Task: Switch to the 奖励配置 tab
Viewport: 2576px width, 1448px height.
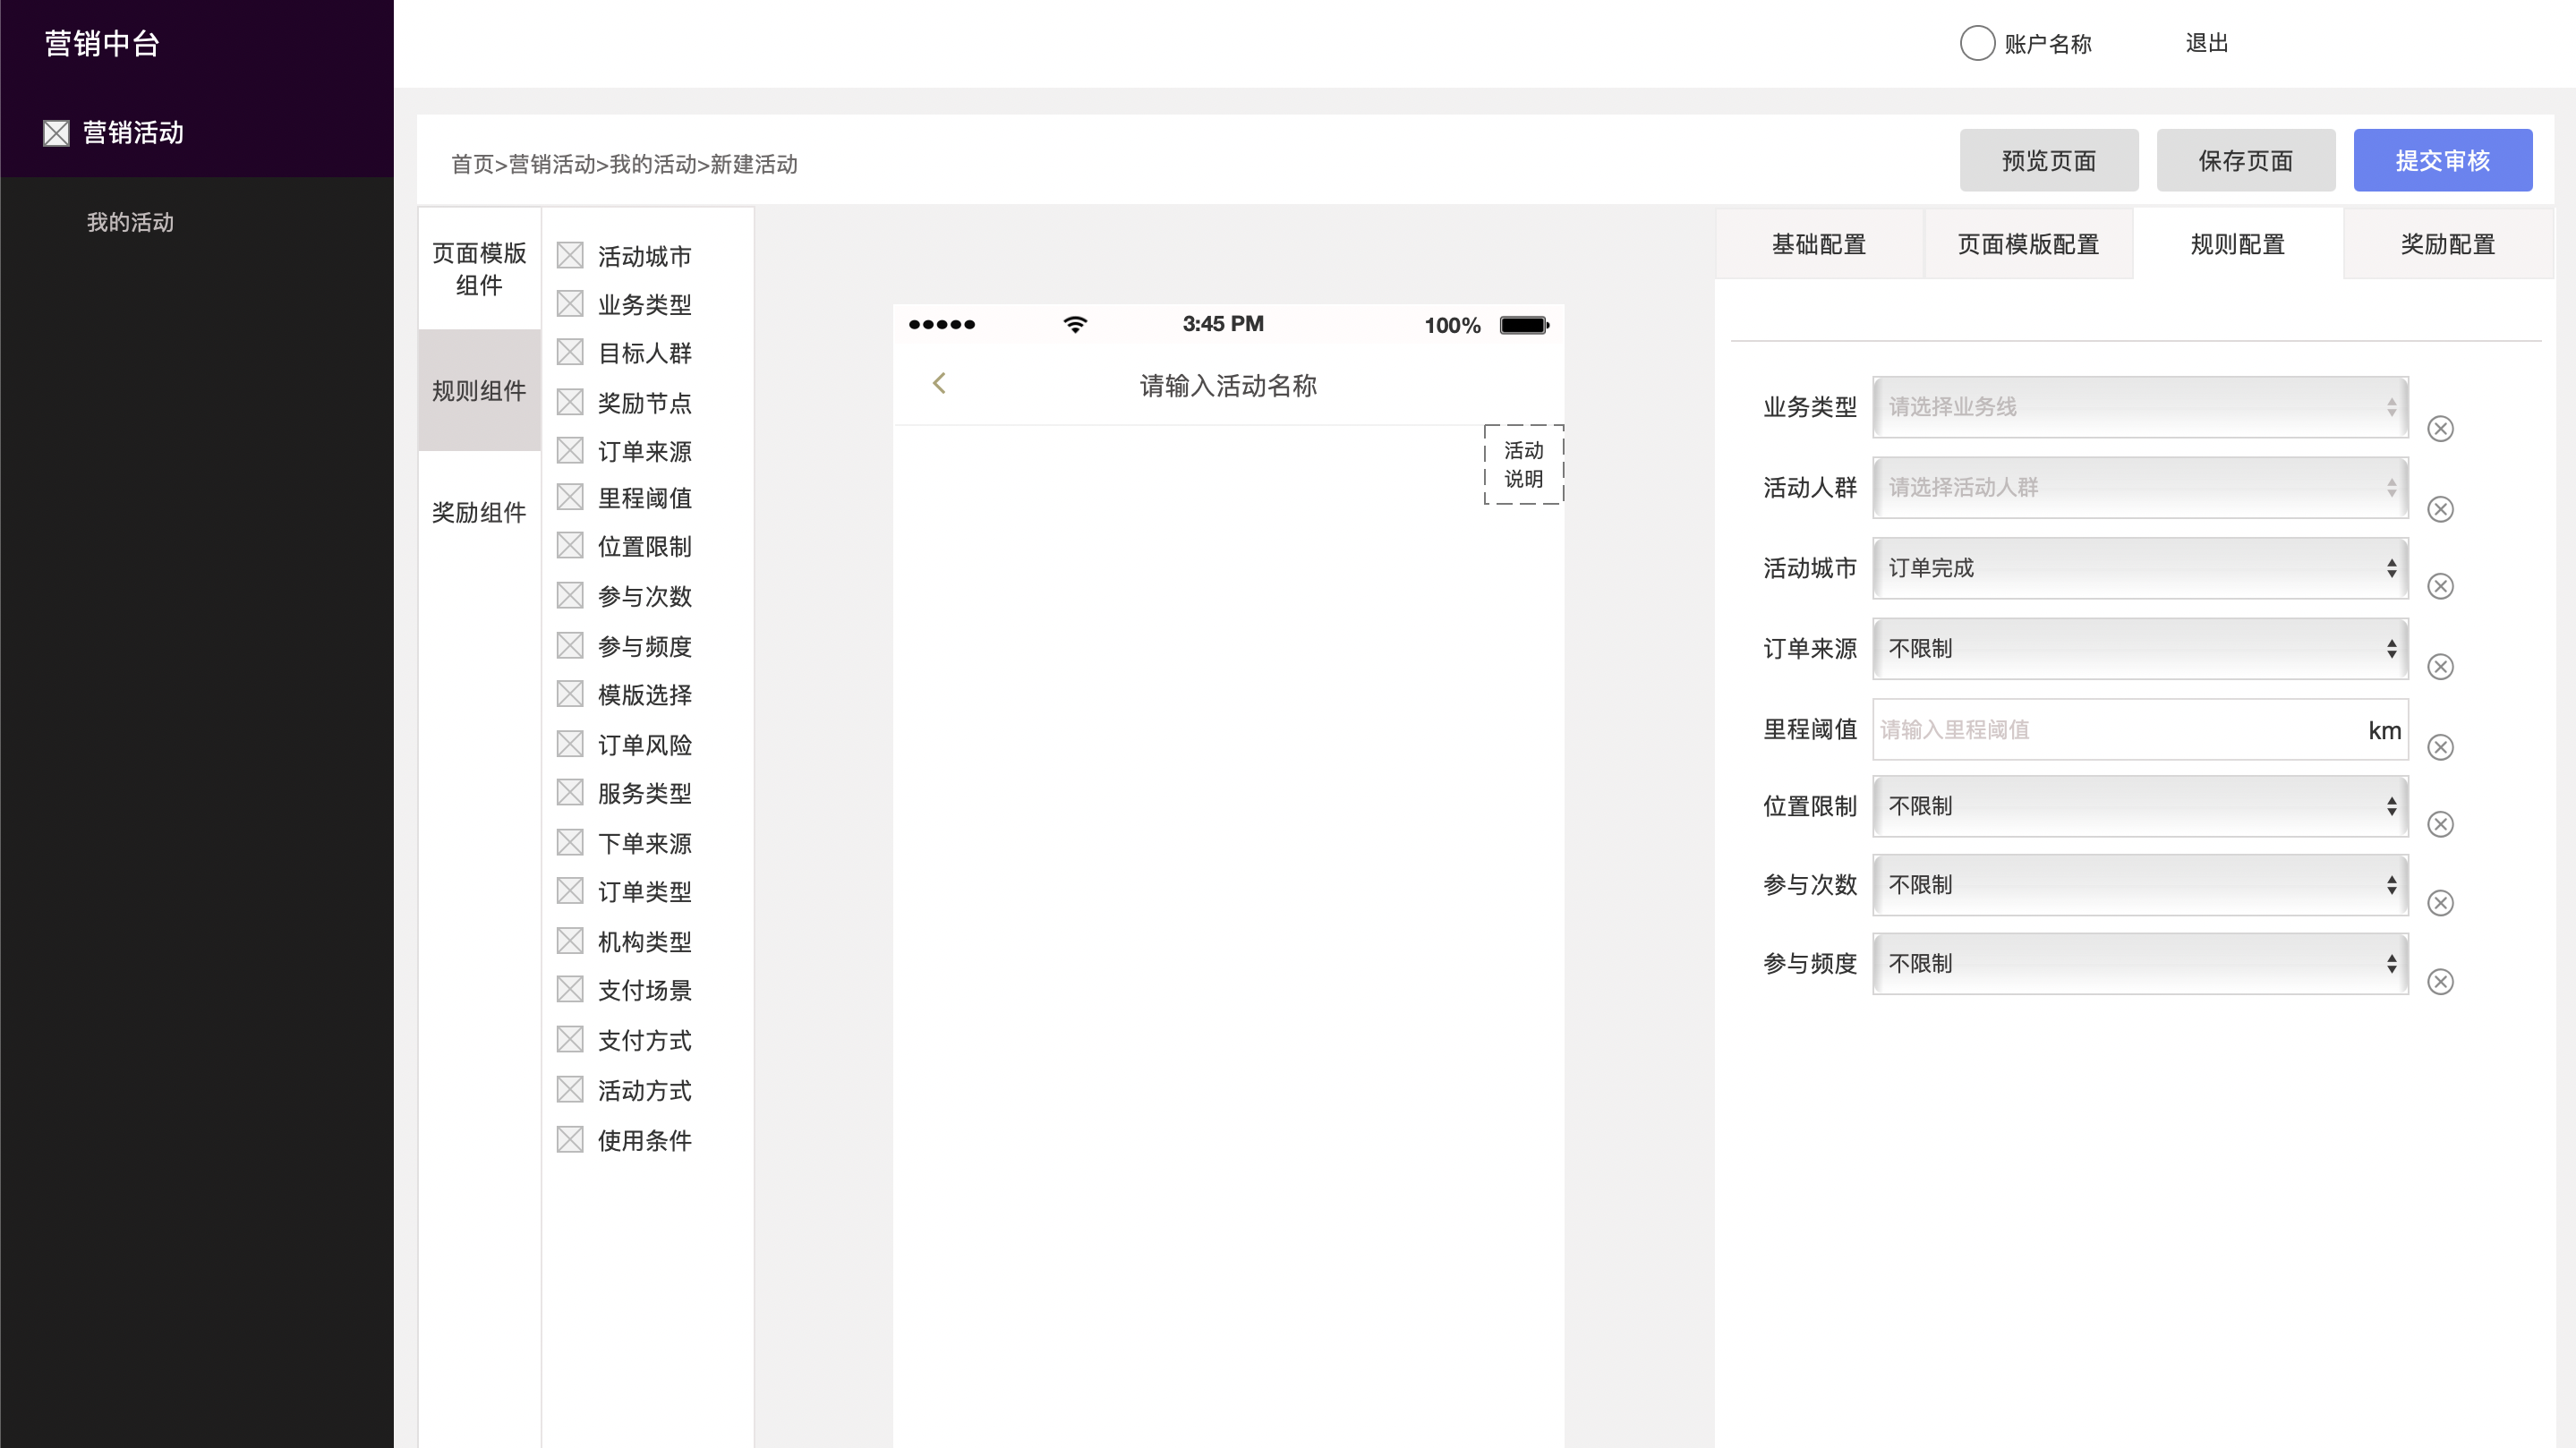Action: click(2447, 243)
